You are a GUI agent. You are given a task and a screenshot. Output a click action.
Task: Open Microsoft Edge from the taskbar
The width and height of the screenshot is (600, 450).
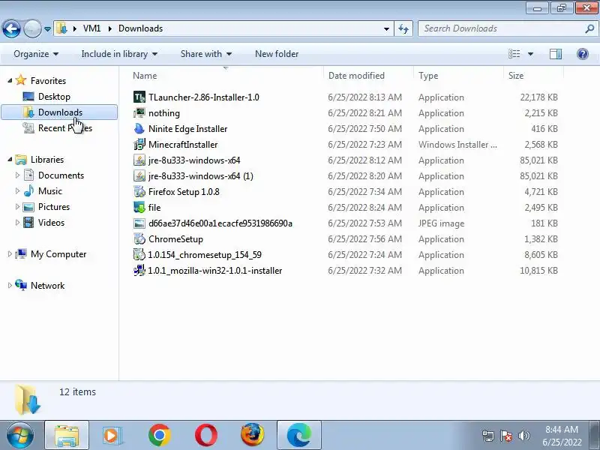[x=298, y=435]
